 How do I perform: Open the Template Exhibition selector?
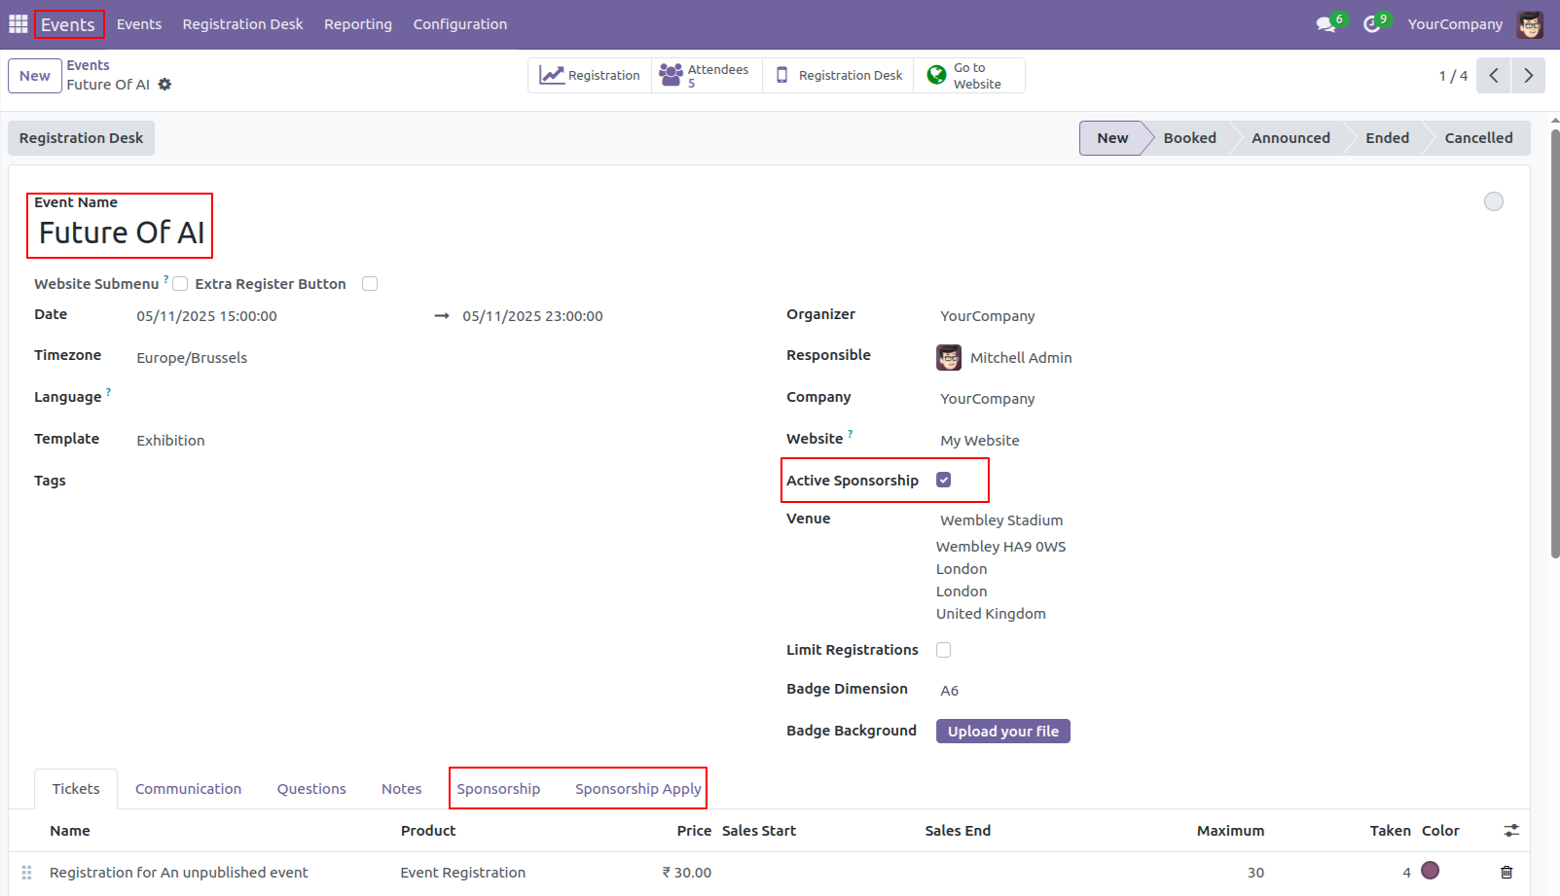click(170, 440)
